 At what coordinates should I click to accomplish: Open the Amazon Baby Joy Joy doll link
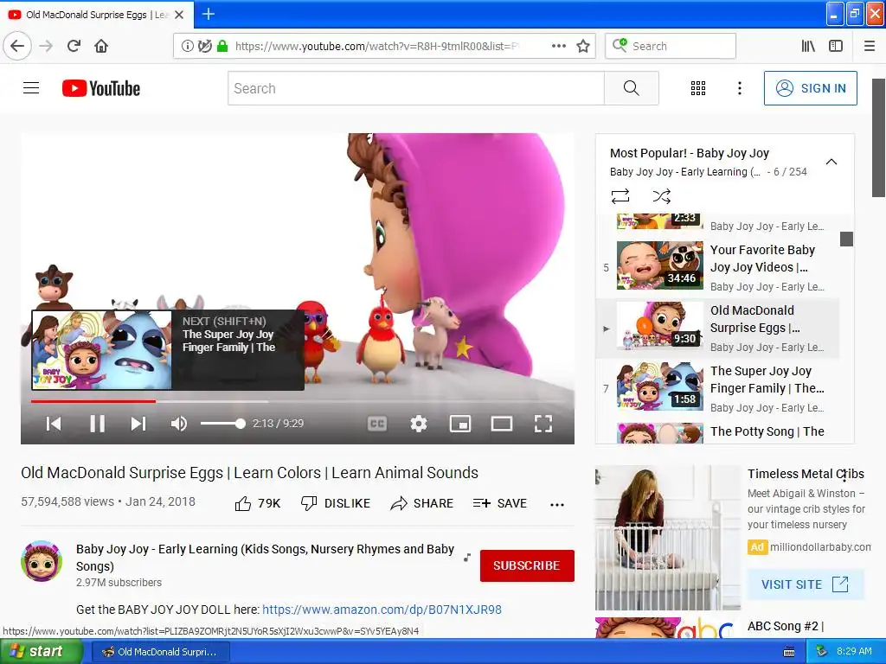[x=382, y=610]
